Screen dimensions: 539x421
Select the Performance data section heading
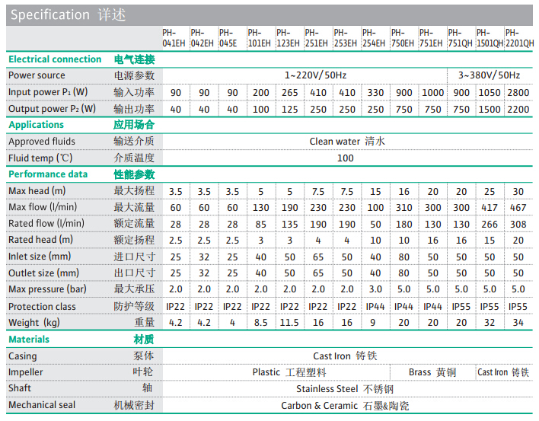[x=48, y=174]
